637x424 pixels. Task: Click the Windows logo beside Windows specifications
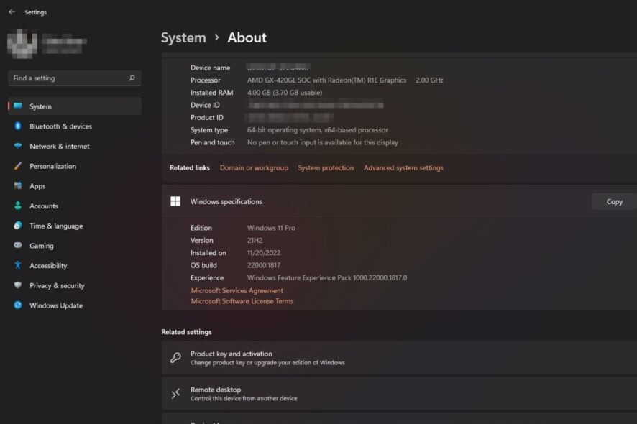pos(175,201)
